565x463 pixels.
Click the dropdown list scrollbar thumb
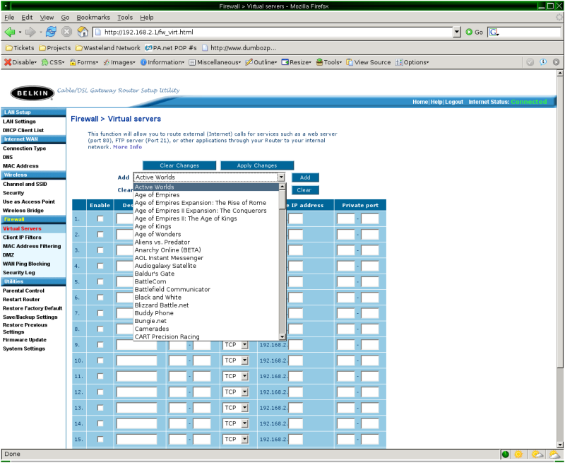coord(282,199)
